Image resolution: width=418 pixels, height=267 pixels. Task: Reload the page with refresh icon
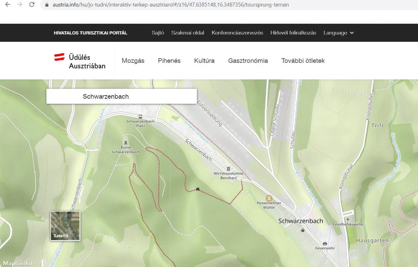[32, 5]
